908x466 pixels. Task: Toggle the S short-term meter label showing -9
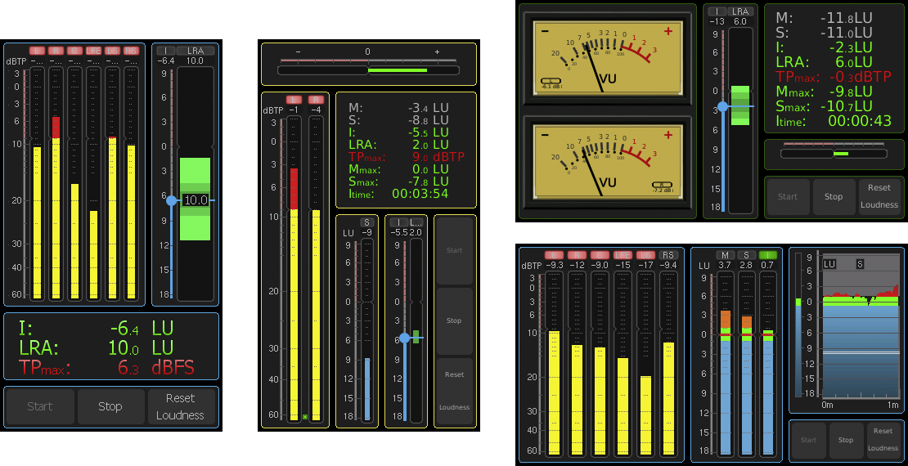(367, 222)
